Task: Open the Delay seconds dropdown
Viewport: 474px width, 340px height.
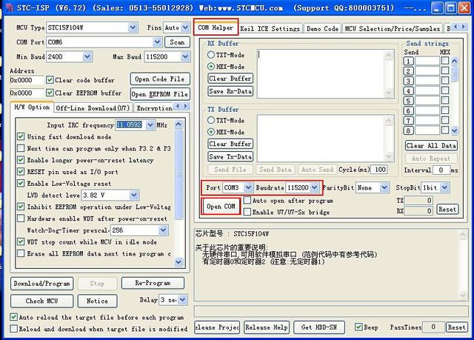Action: coord(183,300)
